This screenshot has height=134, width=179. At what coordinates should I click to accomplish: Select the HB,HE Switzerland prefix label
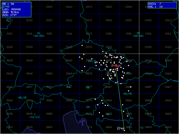(x=22, y=98)
